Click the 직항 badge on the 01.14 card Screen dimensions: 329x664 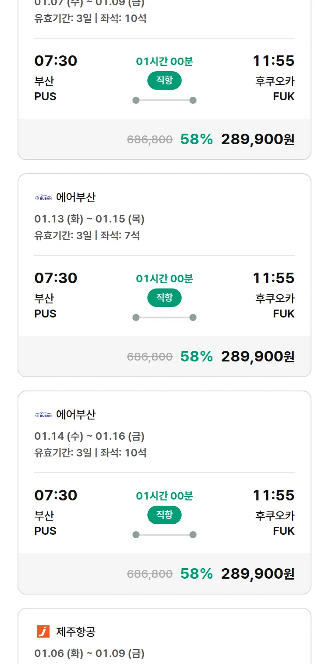coord(164,515)
